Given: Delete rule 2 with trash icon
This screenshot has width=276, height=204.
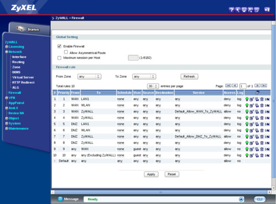Looking at the screenshot, I should pyautogui.click(x=262, y=105).
